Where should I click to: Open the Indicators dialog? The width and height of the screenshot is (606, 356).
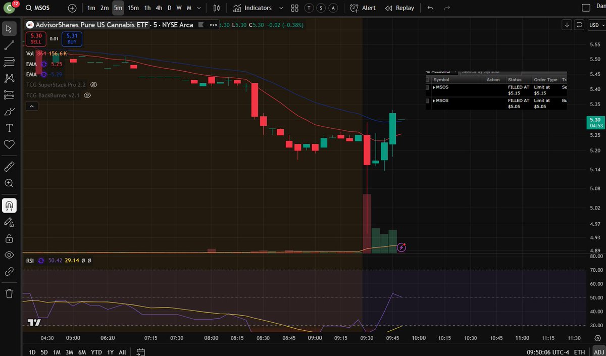click(x=252, y=8)
